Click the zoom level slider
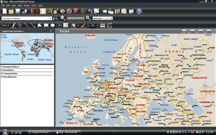216x135 pixels. (x=75, y=18)
